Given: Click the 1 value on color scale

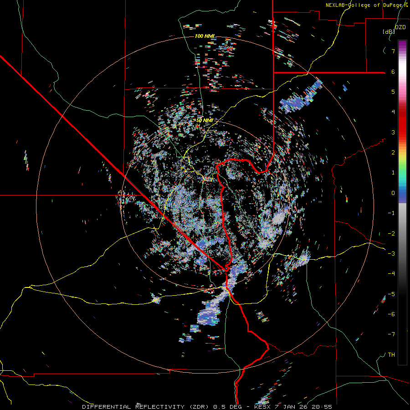Looking at the screenshot, I should point(393,172).
